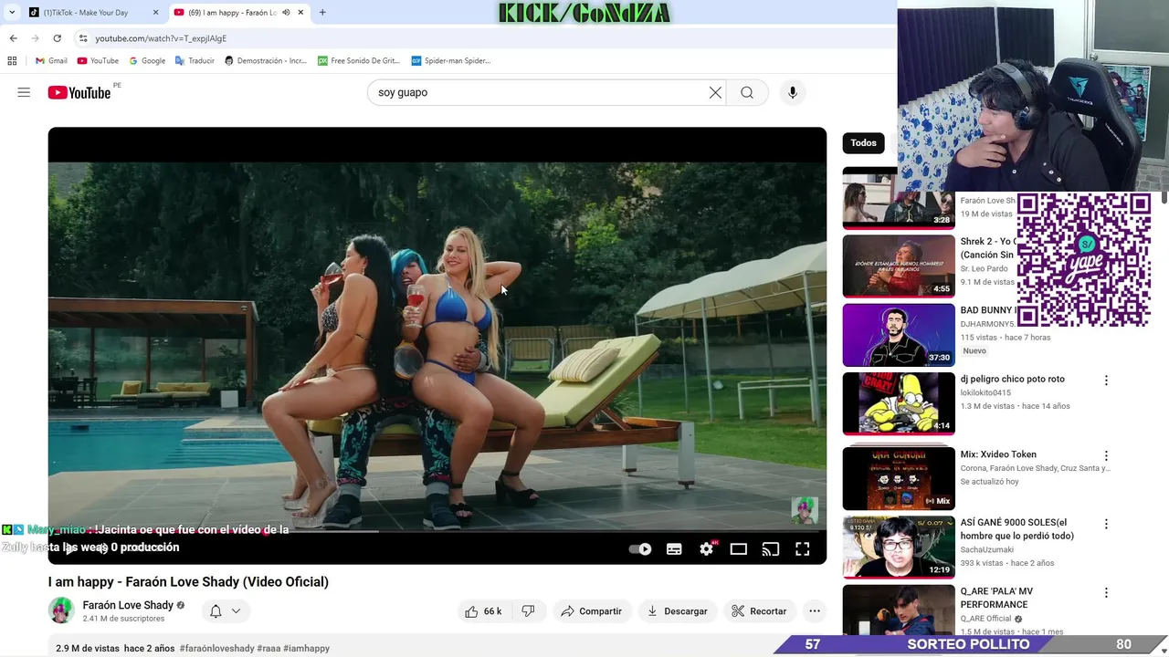Open Q_ARE 'PALA' MV PERFORMANCE video

click(x=899, y=610)
